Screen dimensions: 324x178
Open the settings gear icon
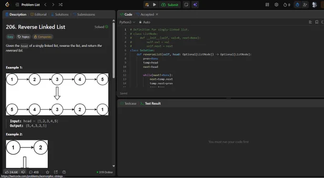click(x=276, y=5)
